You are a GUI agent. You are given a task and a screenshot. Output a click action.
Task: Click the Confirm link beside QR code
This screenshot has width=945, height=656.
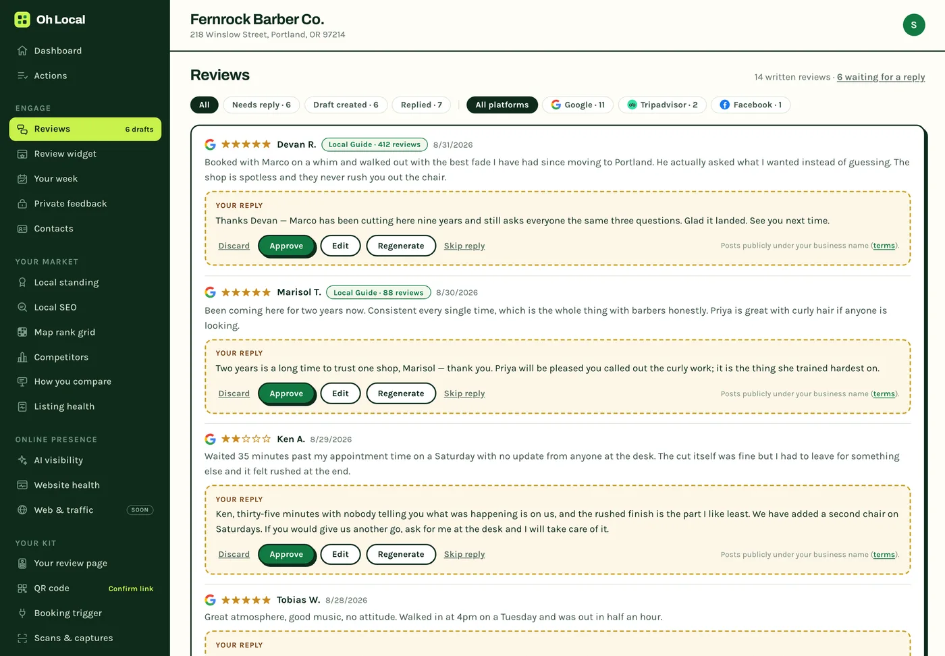131,589
